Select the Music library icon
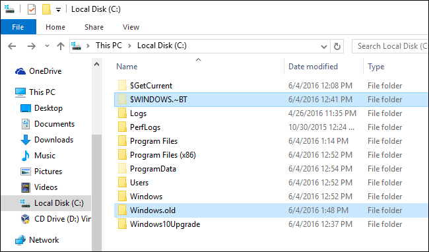The width and height of the screenshot is (429, 252). click(x=26, y=156)
